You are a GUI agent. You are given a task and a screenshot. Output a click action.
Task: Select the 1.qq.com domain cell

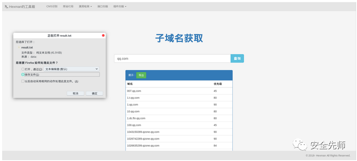tap(133, 105)
